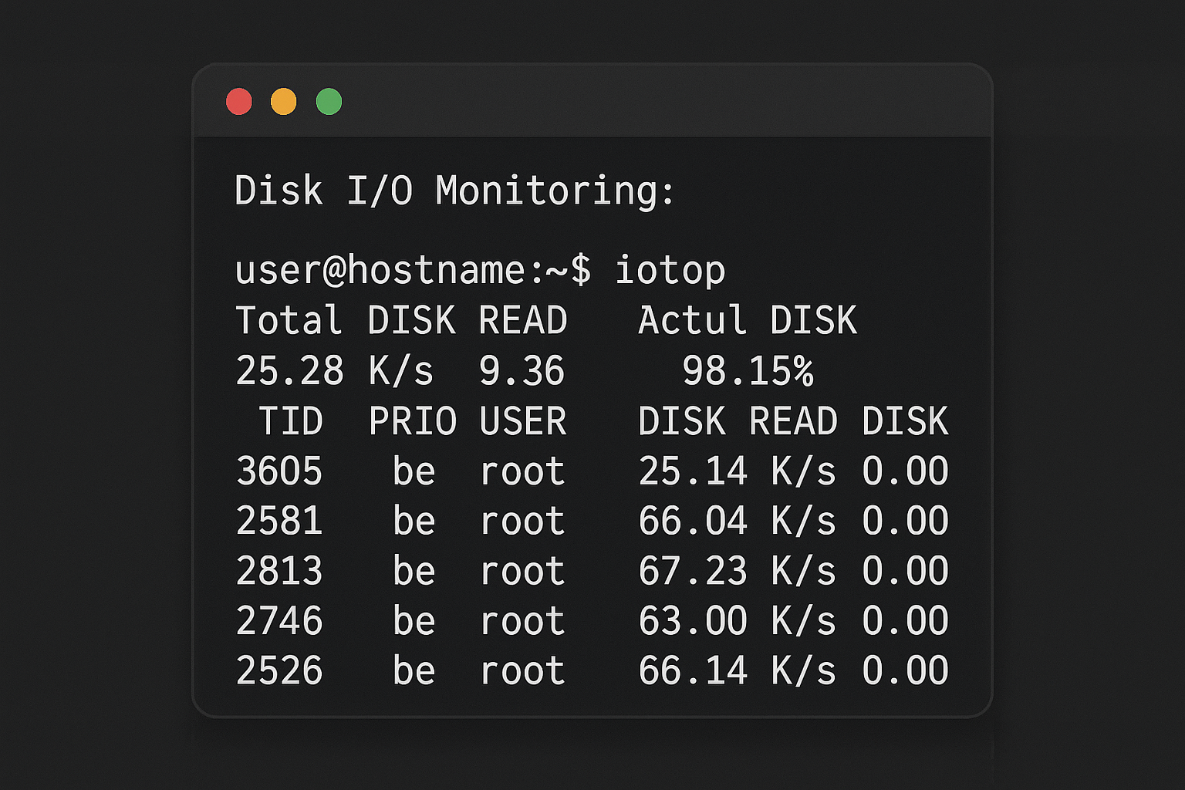Click the 25.28 K/s total read value
The image size is (1185, 790).
coord(334,371)
